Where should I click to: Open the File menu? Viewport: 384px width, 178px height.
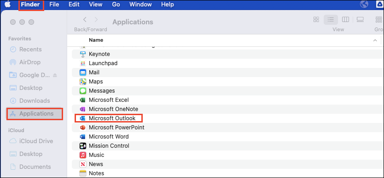coord(54,5)
